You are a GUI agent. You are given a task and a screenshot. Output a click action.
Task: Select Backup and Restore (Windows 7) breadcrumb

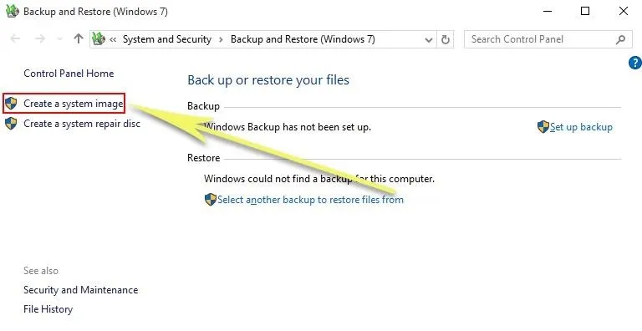coord(303,39)
